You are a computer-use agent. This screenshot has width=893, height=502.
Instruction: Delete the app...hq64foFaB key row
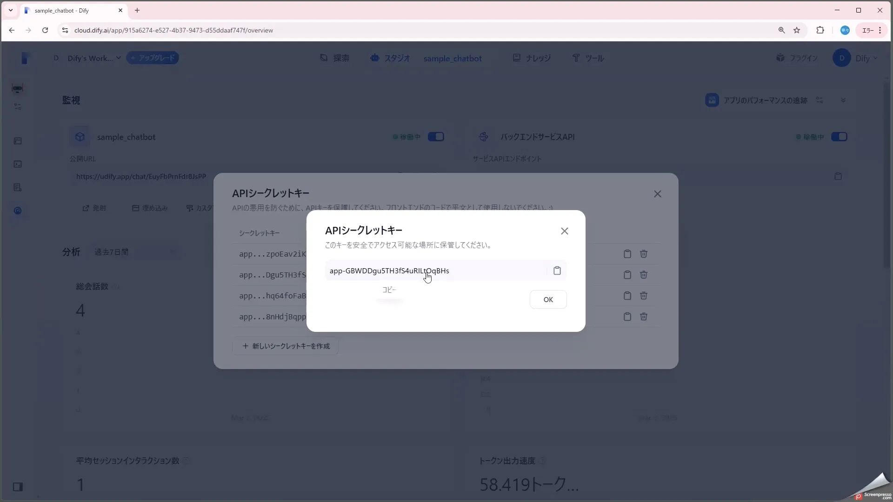643,296
